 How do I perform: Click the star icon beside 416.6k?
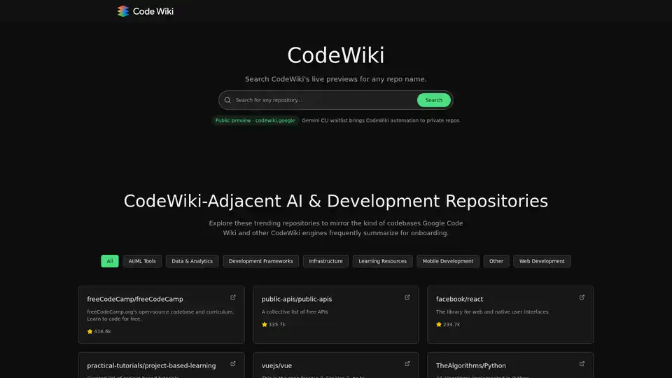tap(90, 331)
